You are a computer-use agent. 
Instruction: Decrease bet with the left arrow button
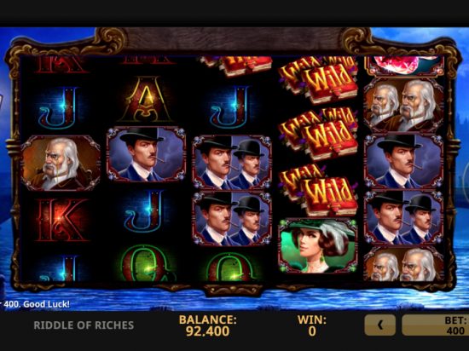[x=379, y=325]
